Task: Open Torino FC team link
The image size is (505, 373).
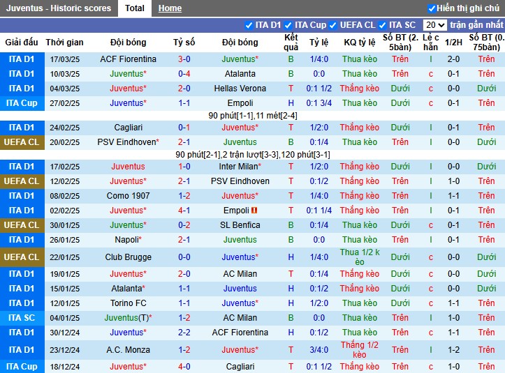Action: (x=129, y=303)
